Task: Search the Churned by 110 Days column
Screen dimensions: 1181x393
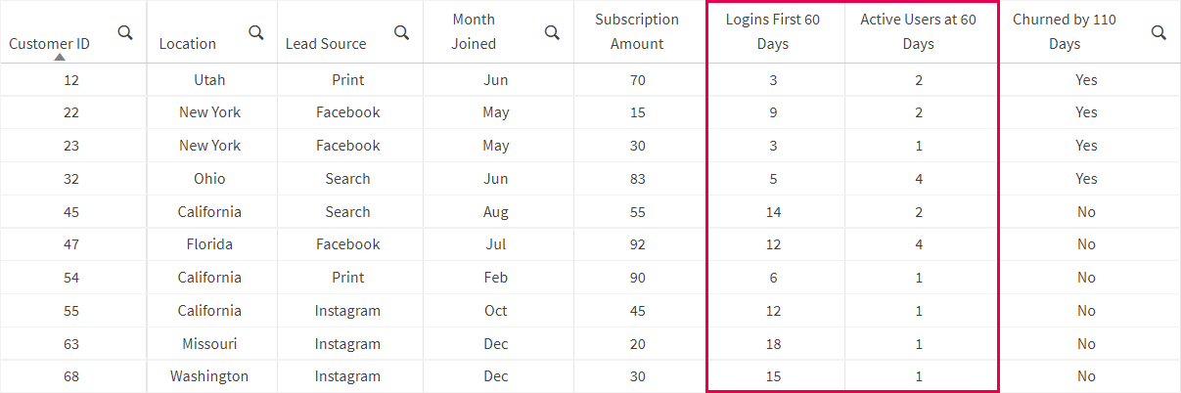Action: click(1158, 32)
